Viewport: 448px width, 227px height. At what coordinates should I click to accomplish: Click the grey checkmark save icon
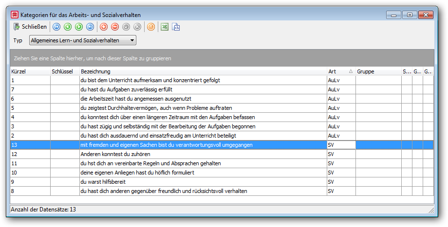126,27
